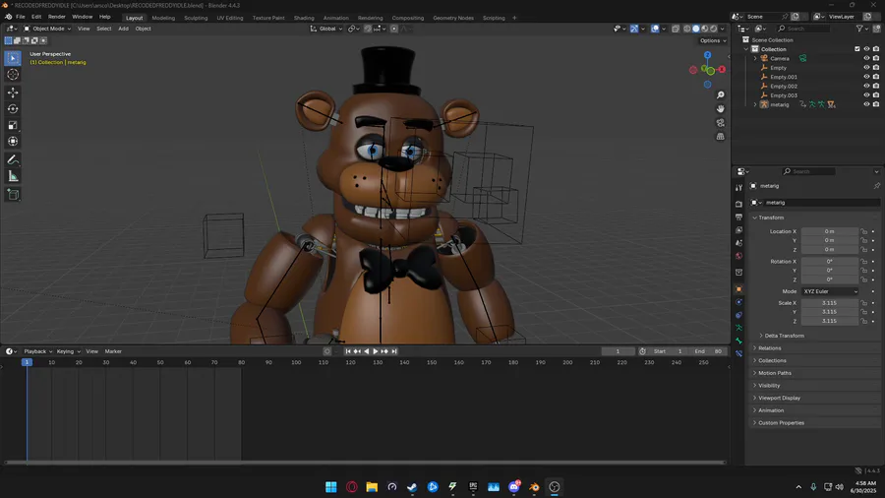Hide metarig via its eye icon

pyautogui.click(x=866, y=104)
